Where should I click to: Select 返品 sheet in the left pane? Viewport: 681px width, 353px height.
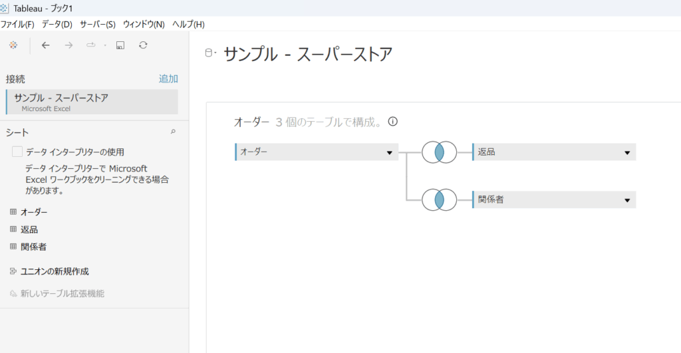(x=29, y=229)
